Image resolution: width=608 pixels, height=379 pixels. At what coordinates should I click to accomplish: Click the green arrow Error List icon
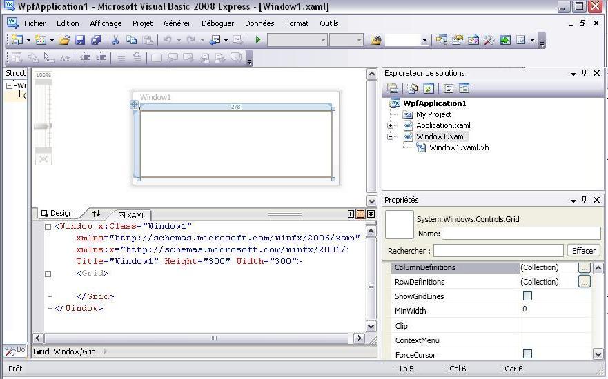pos(505,40)
